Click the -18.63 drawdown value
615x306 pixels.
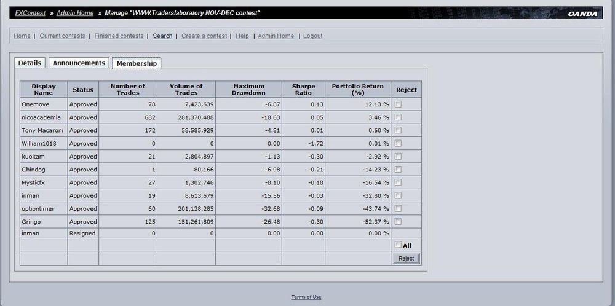pyautogui.click(x=271, y=117)
